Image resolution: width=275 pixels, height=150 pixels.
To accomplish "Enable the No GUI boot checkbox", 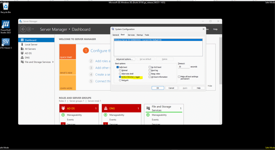I will [150, 67].
